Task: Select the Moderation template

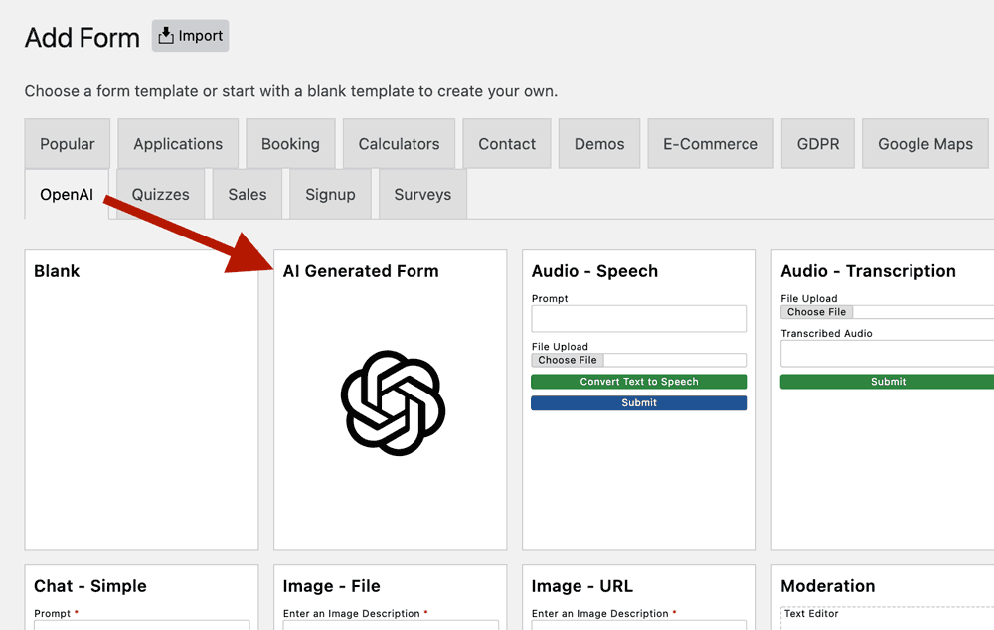Action: click(883, 597)
